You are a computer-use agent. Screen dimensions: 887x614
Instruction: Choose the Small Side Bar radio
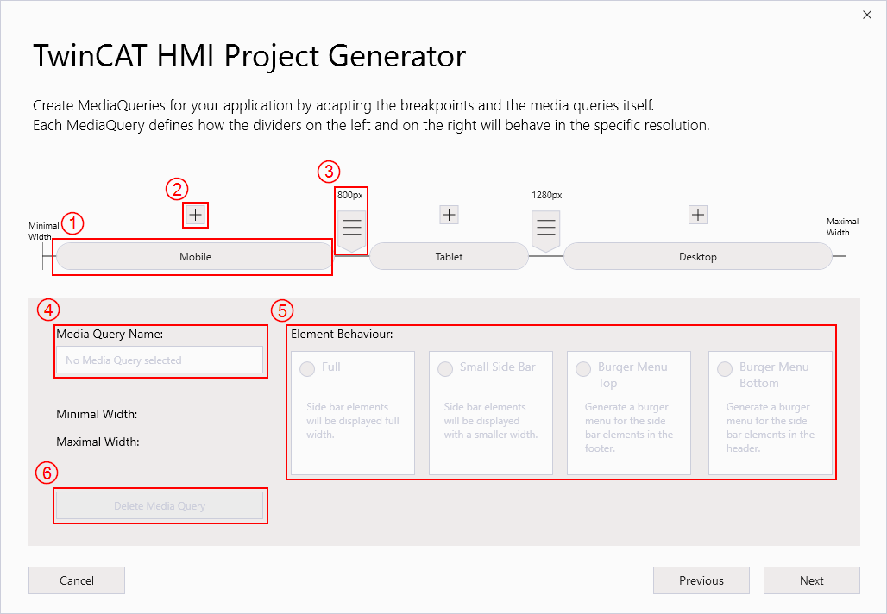[445, 369]
